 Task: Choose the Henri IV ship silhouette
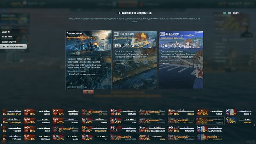click(x=239, y=112)
